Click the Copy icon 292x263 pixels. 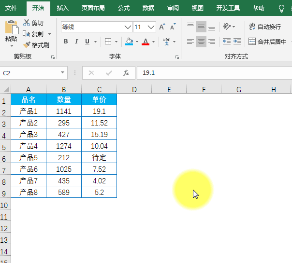pyautogui.click(x=27, y=34)
